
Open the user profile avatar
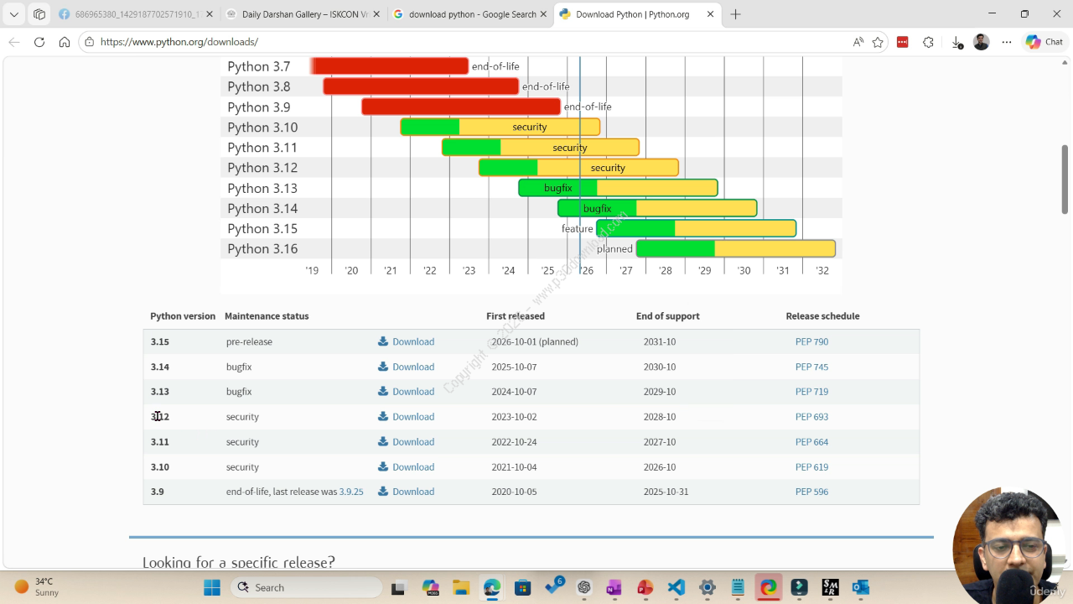tap(982, 42)
